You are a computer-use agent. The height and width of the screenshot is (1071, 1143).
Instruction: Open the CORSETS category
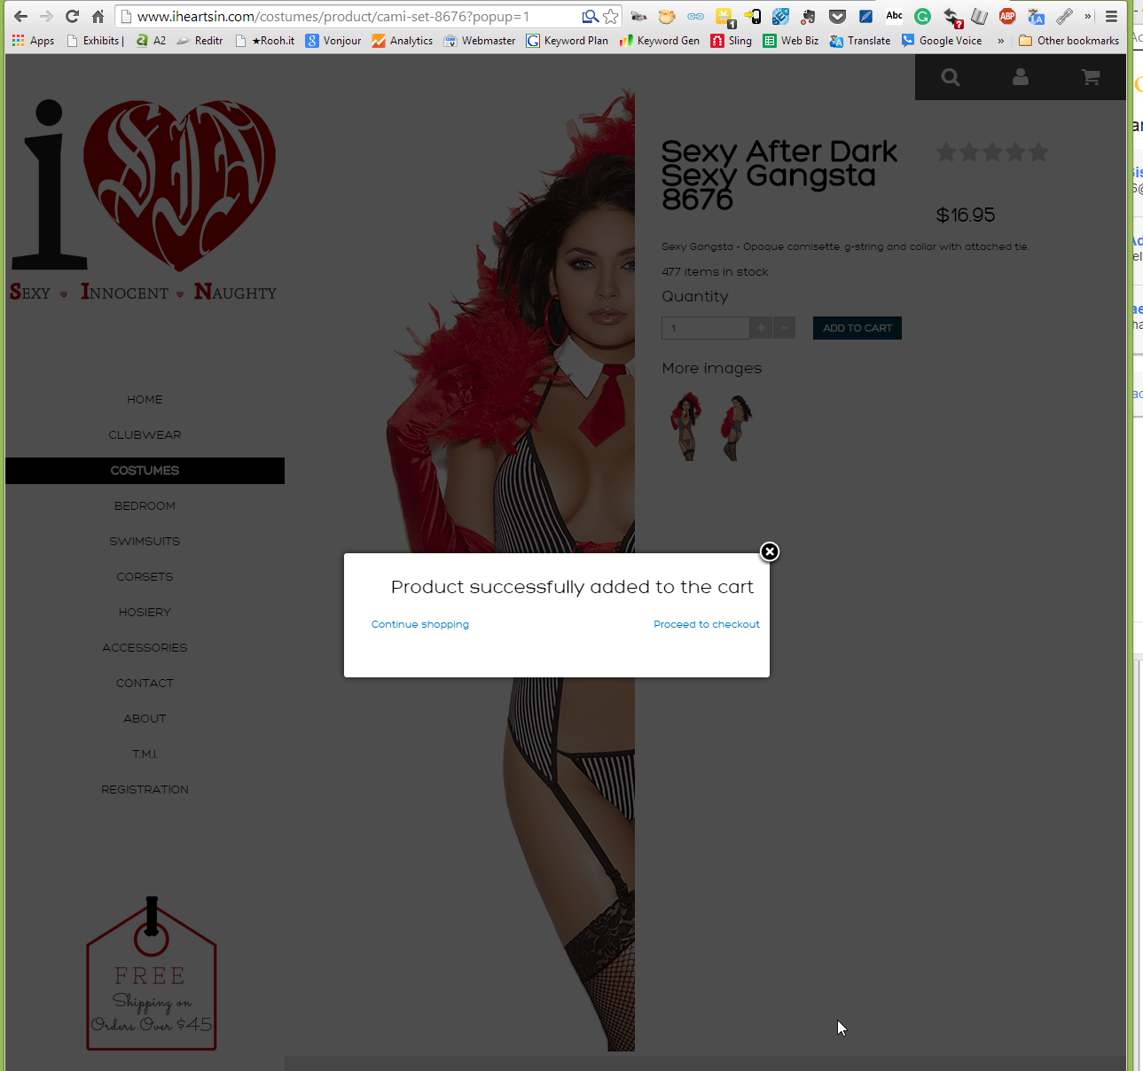[x=145, y=577]
